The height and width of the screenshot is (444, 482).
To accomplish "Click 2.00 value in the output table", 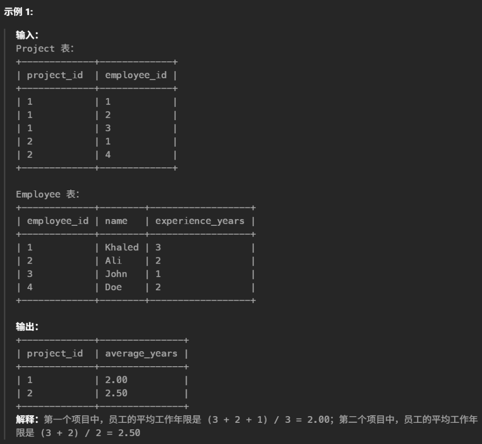I will pos(116,380).
